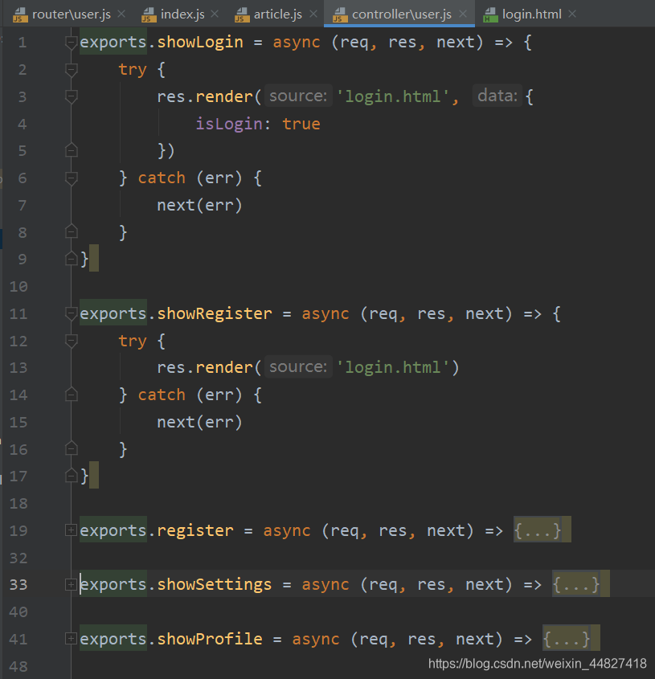
Task: Click the try keyword on line 12
Action: [x=133, y=342]
